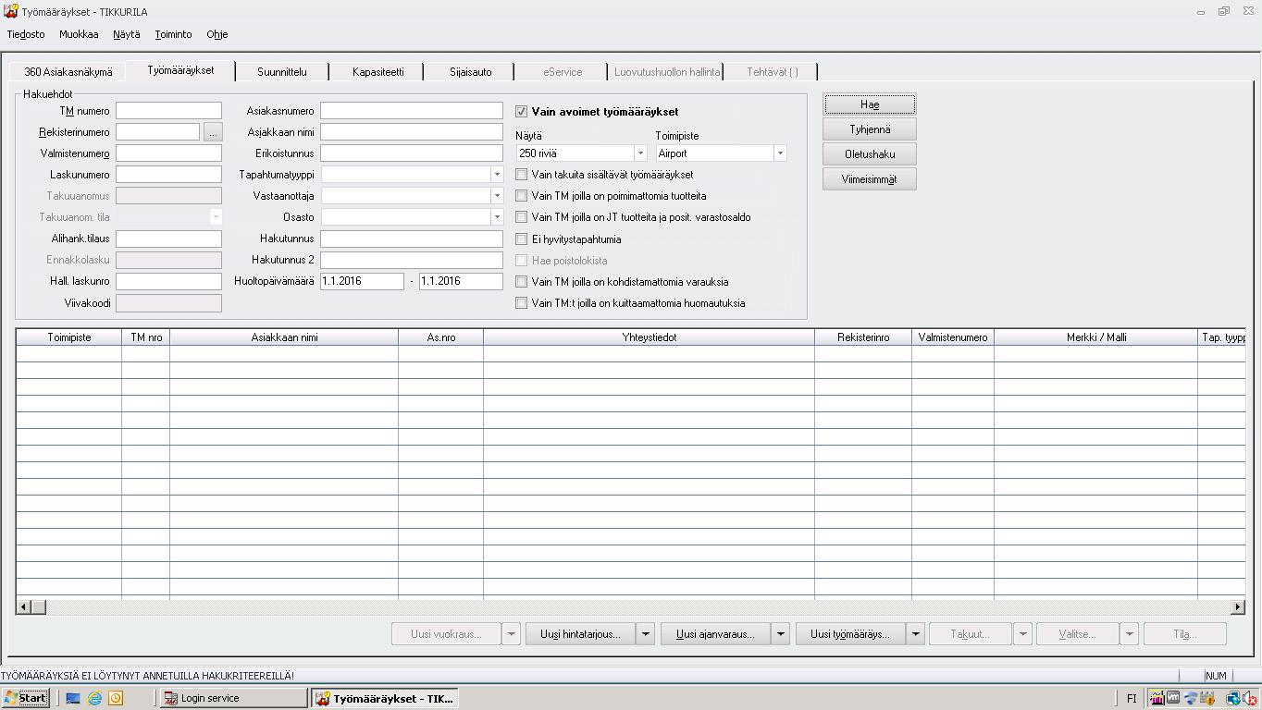The height and width of the screenshot is (710, 1262).
Task: Click the performance graph tray icon
Action: [x=1157, y=699]
